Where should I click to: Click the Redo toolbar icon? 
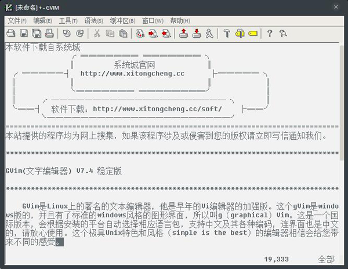[x=79, y=34]
